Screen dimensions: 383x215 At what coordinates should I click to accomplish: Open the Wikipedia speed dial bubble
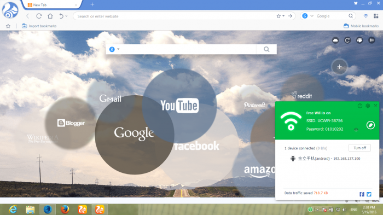coord(43,138)
